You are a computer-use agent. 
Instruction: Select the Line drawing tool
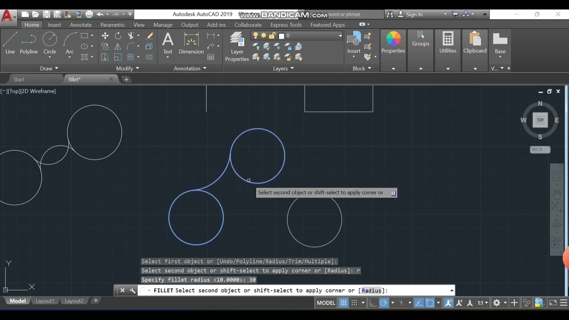pyautogui.click(x=10, y=43)
